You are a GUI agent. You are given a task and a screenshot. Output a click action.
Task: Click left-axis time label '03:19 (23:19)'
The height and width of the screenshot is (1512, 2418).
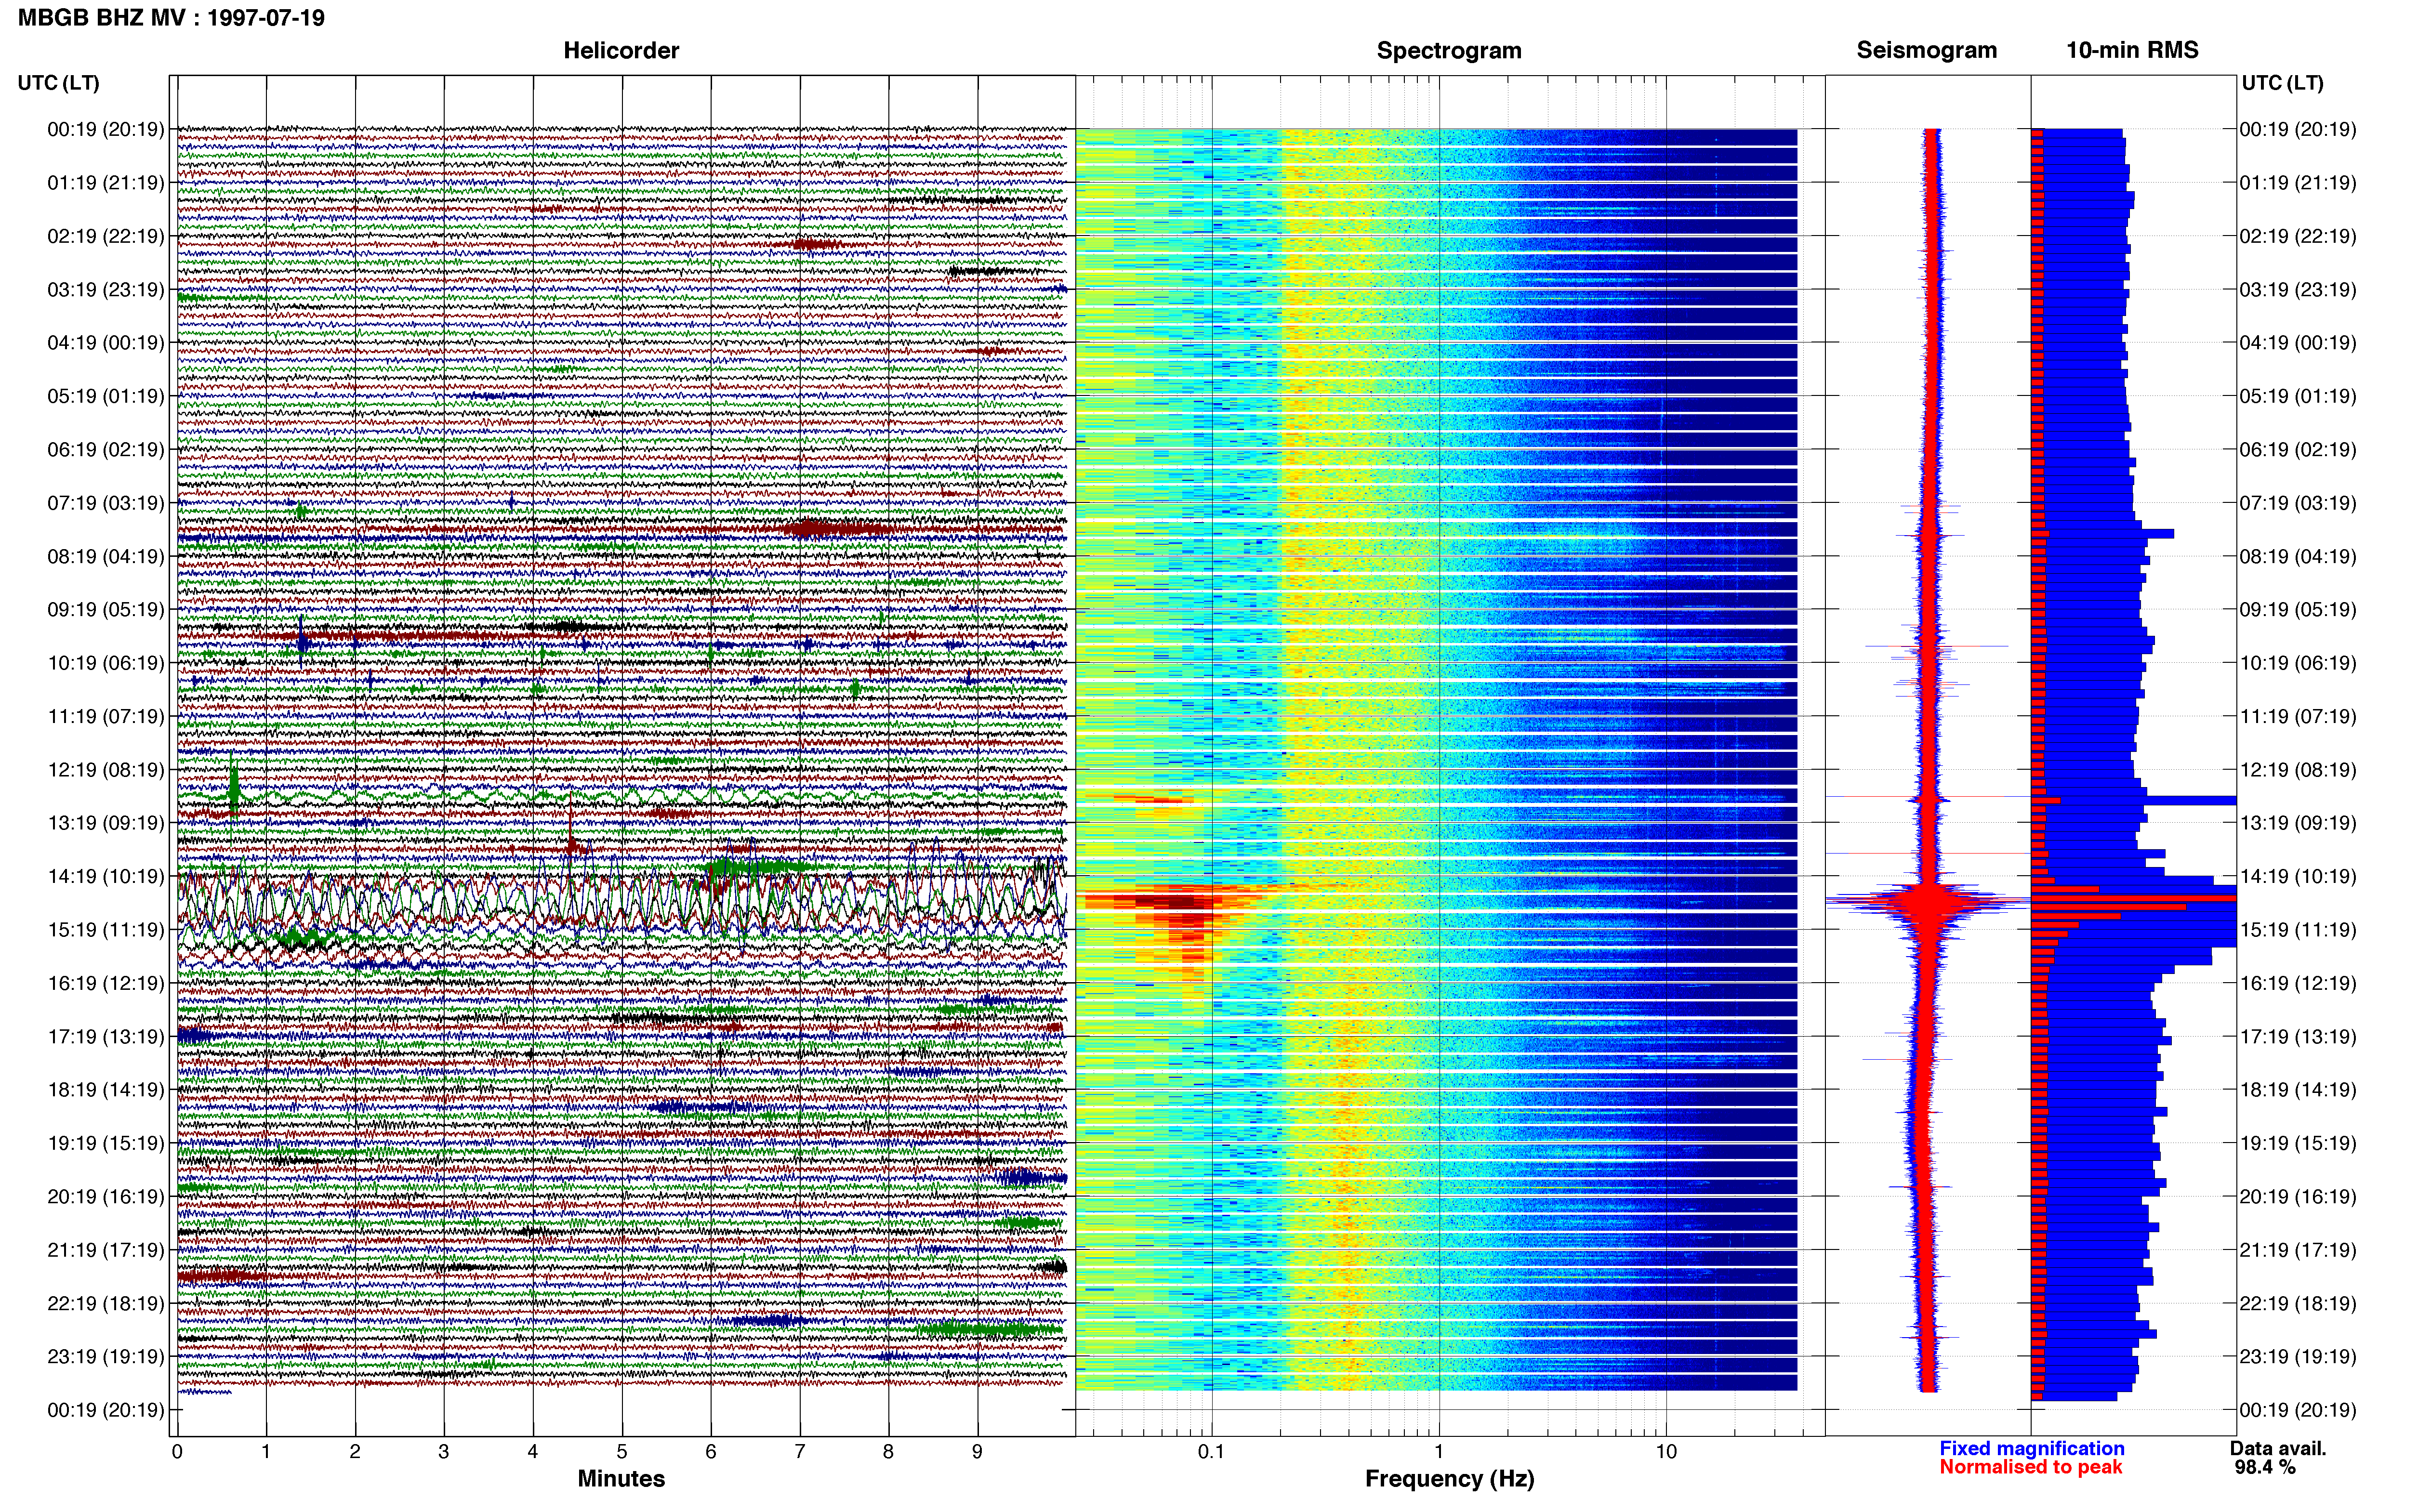[x=106, y=290]
